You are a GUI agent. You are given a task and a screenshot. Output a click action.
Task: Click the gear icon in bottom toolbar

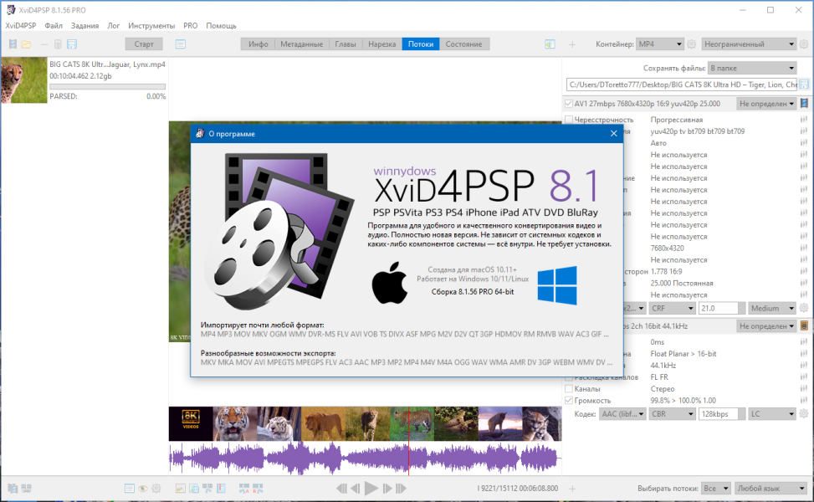156,488
